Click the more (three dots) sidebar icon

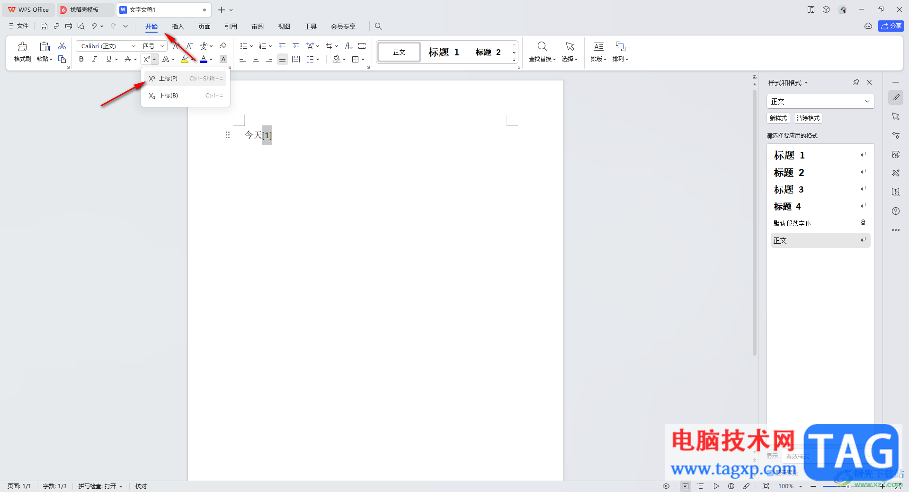click(896, 230)
